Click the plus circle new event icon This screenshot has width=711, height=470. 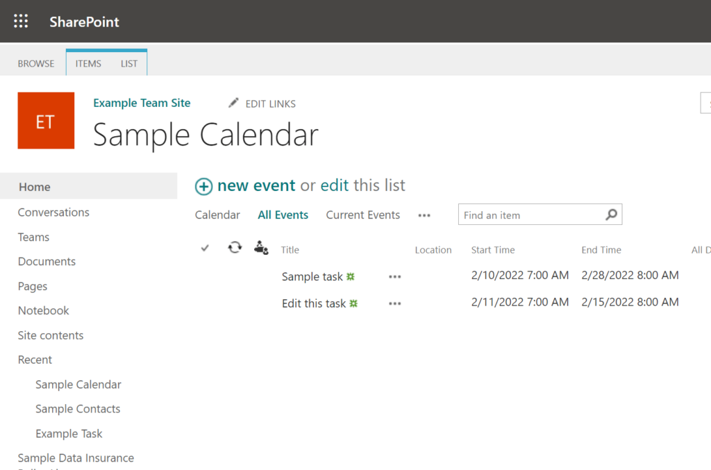pyautogui.click(x=203, y=186)
